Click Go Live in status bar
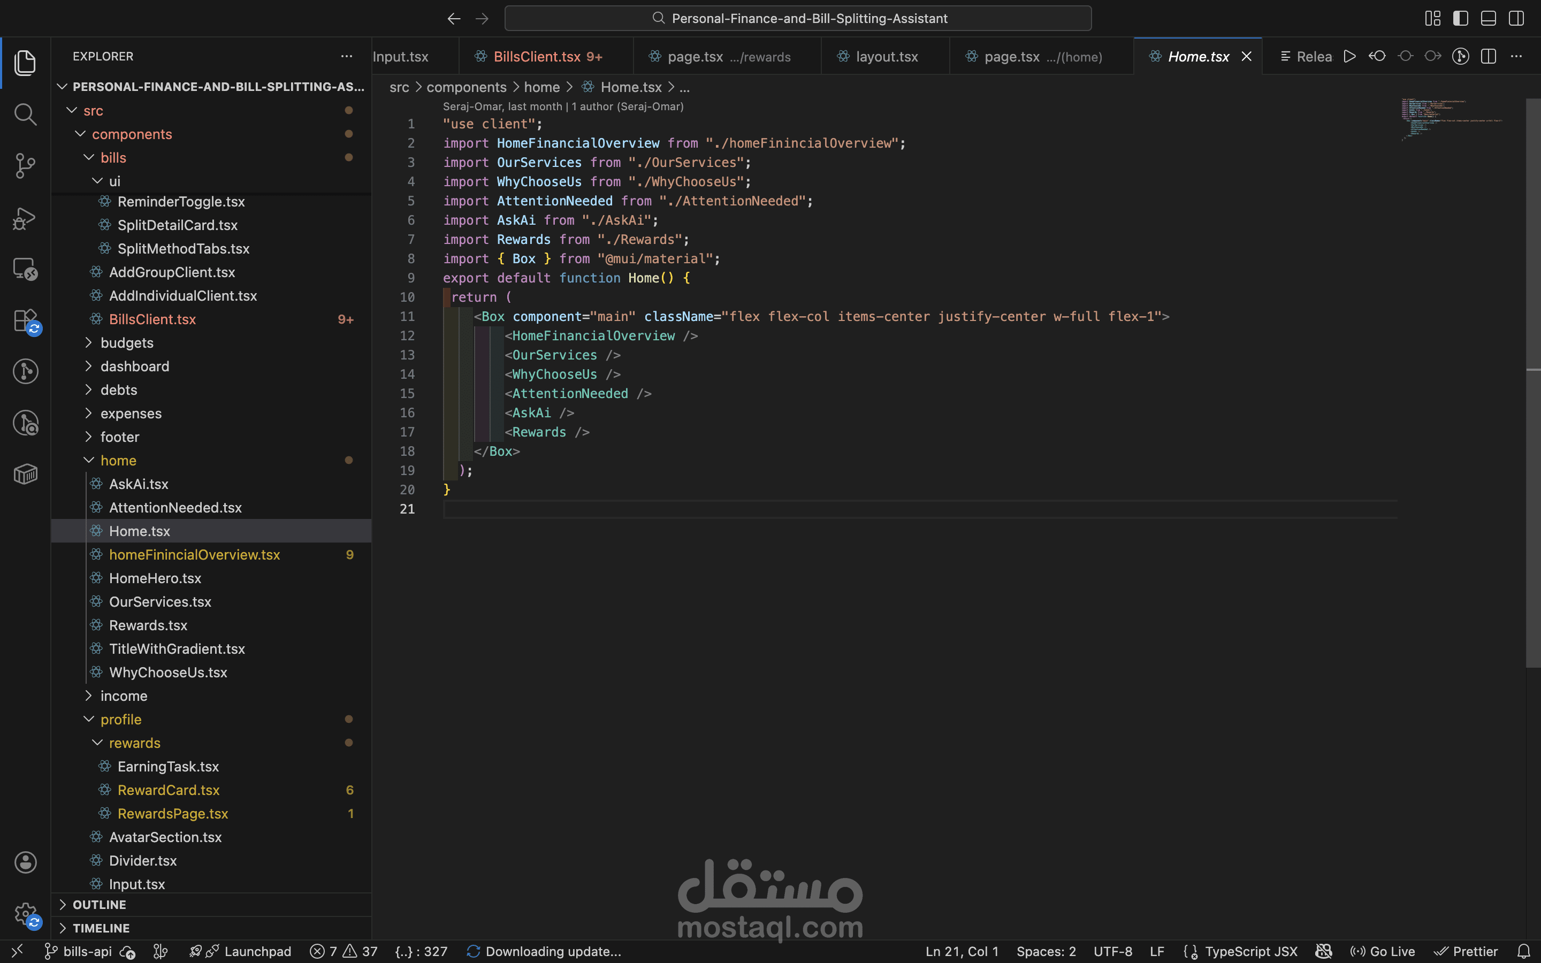This screenshot has height=963, width=1541. 1383,951
